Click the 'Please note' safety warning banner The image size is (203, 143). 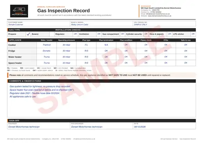101,75
